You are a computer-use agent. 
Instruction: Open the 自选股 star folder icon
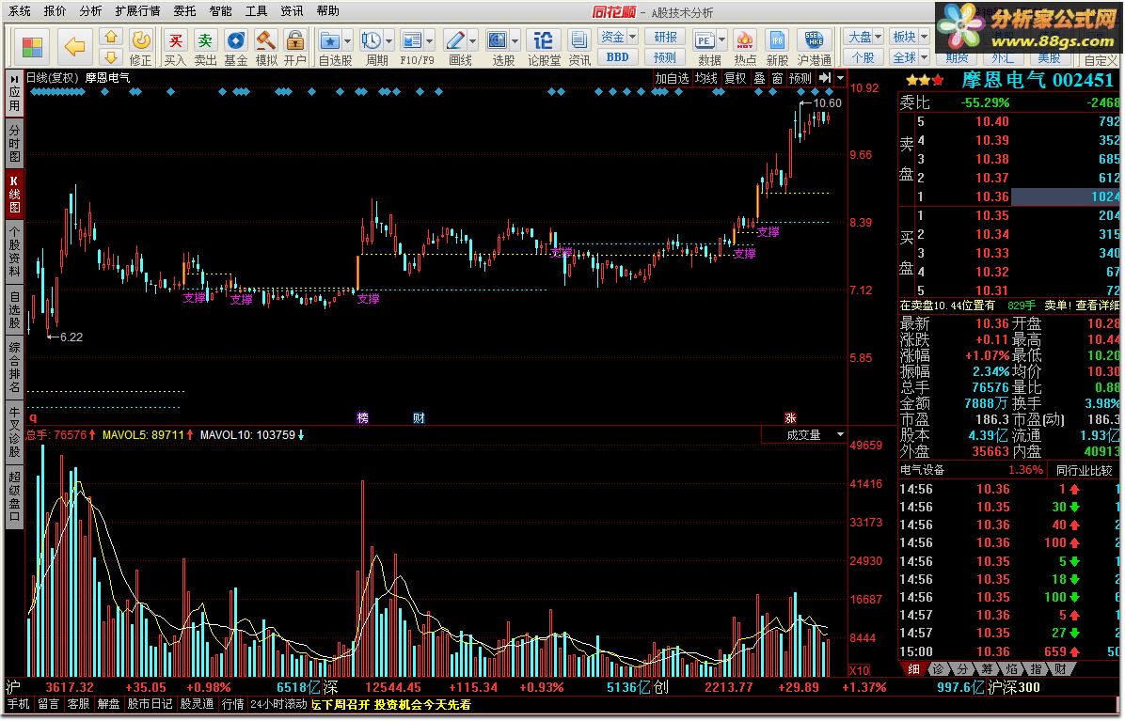[329, 40]
